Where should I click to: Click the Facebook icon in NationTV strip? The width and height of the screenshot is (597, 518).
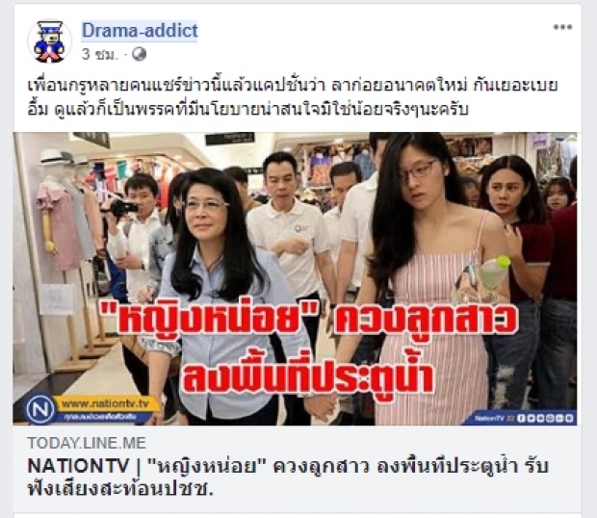521,418
